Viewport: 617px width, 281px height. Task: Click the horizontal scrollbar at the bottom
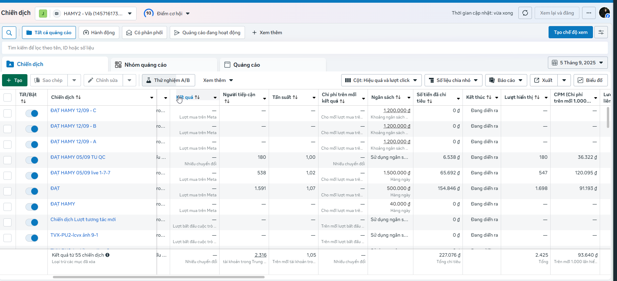pyautogui.click(x=159, y=277)
